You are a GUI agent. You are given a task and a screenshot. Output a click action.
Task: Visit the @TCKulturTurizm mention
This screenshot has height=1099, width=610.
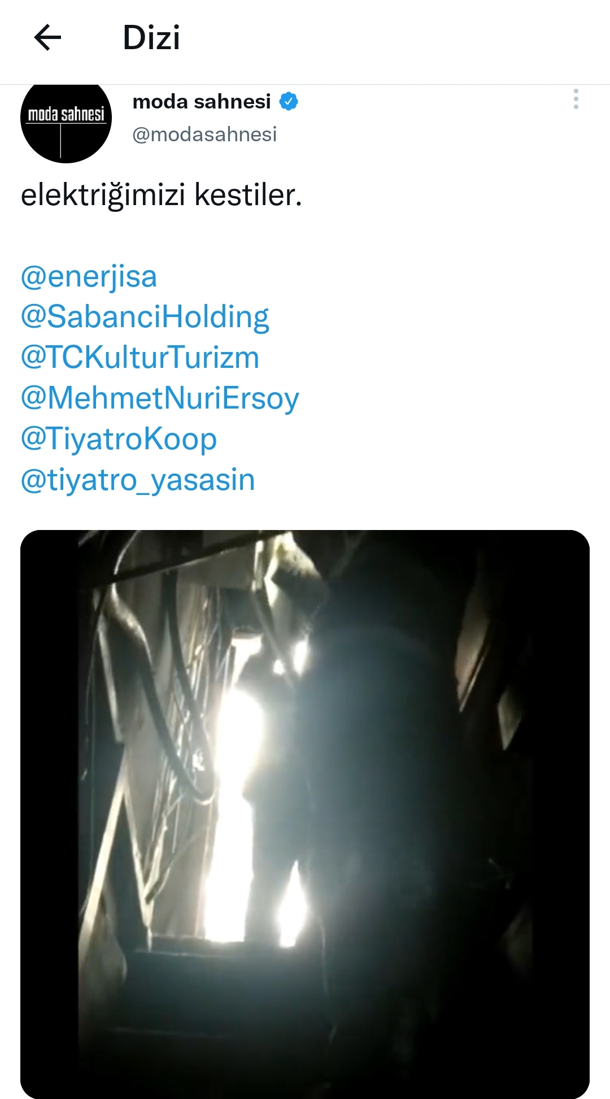coord(140,358)
